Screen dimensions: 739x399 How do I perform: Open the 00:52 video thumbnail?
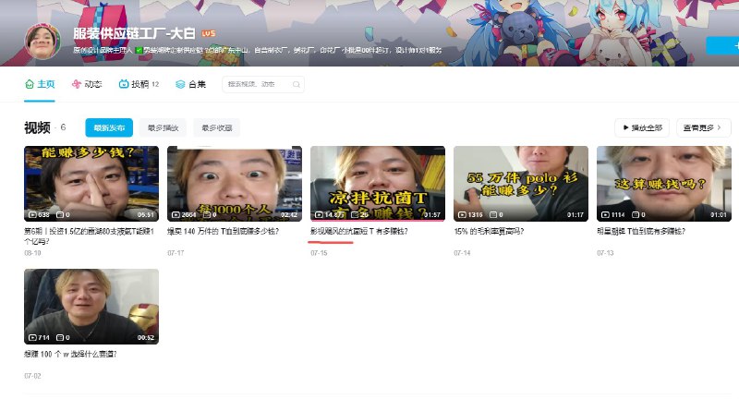tap(91, 307)
